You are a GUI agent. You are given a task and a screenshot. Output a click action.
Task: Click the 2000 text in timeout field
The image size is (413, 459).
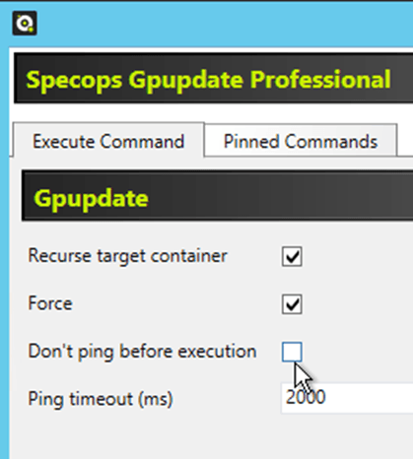[306, 397]
